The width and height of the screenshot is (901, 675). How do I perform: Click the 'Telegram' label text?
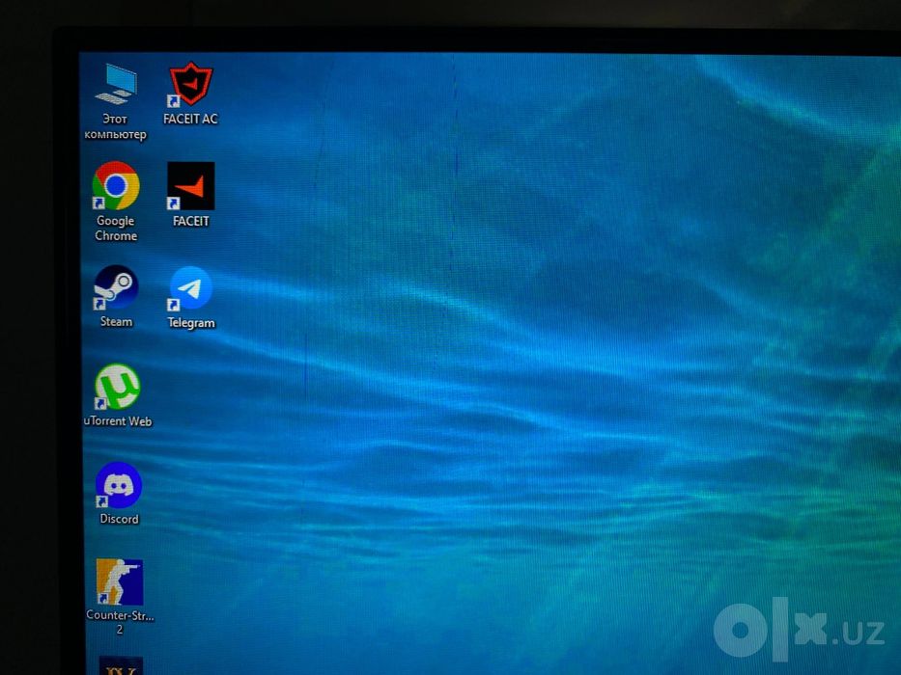tap(191, 323)
